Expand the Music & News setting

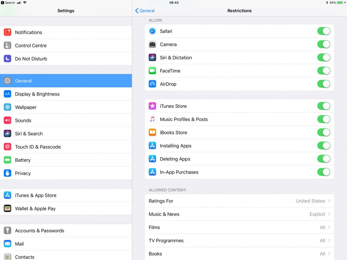pyautogui.click(x=240, y=214)
